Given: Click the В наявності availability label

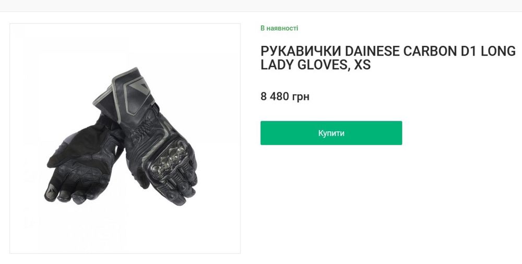Looking at the screenshot, I should [279, 28].
